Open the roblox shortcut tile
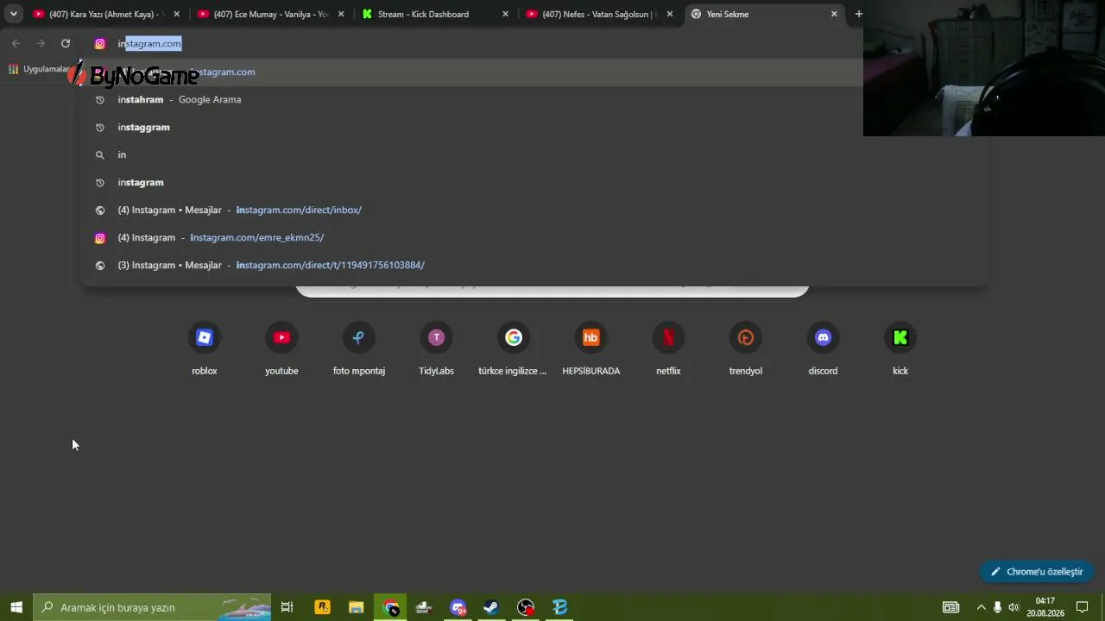Screen dimensions: 1105x621 (205, 349)
